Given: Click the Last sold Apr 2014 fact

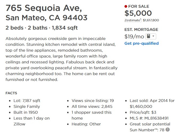Looking at the screenshot, I should 152,104.
